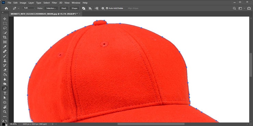Open the File menu

pos(10,3)
